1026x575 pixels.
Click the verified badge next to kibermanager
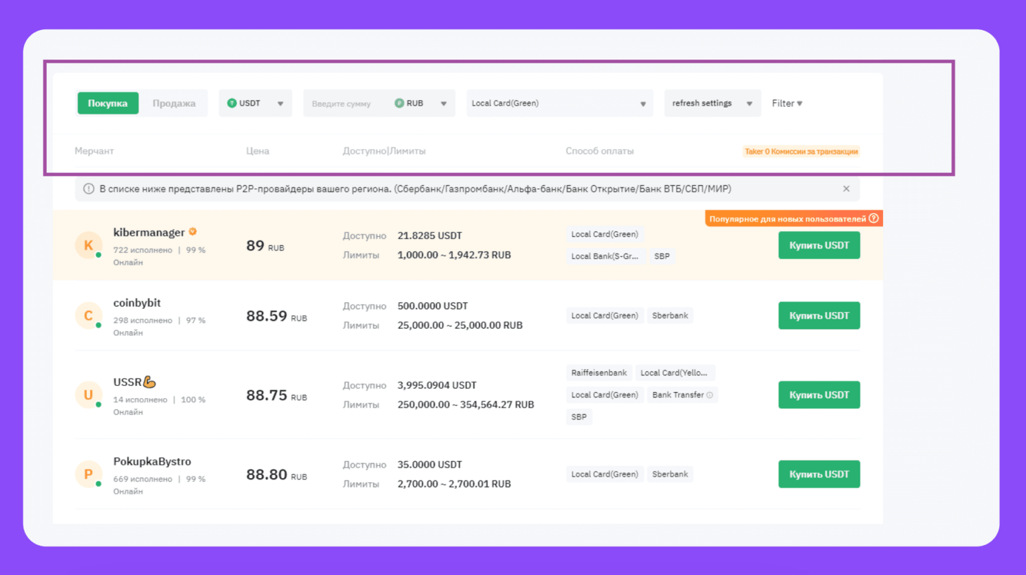click(x=193, y=231)
